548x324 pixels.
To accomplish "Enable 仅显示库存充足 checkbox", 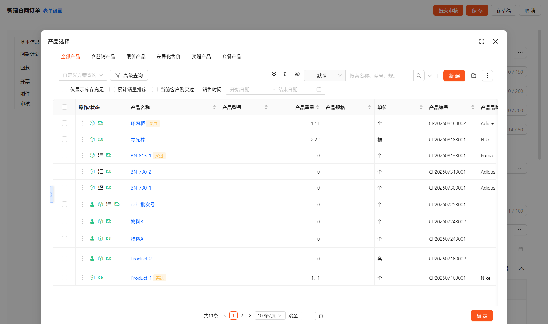I will tap(65, 89).
